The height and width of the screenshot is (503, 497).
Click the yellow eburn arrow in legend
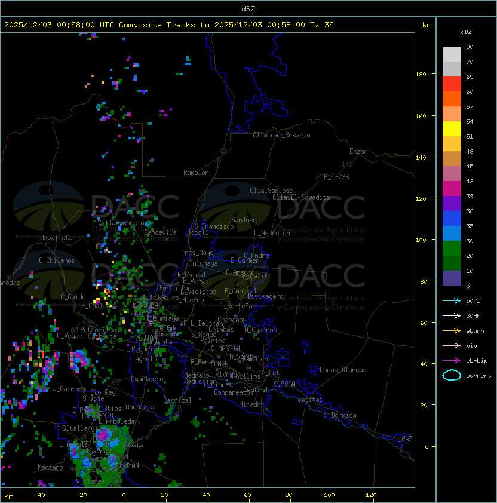452,331
